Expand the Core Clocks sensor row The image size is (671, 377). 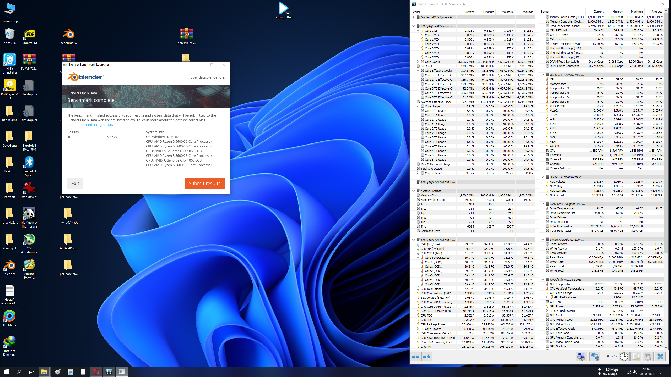(x=418, y=62)
